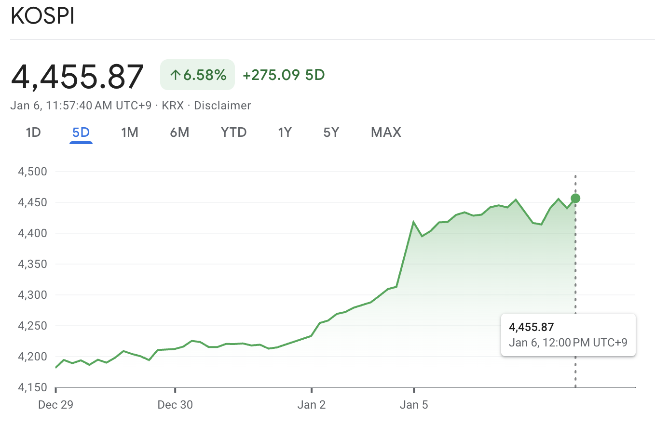Open the MAX historical range tab
This screenshot has height=425, width=655.
tap(385, 132)
